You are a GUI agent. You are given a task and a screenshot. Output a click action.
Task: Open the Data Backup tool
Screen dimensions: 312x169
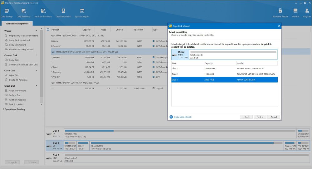(7, 13)
